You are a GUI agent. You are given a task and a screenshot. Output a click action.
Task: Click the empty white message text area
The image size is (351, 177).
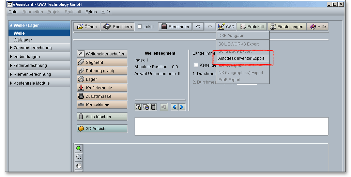(231, 126)
